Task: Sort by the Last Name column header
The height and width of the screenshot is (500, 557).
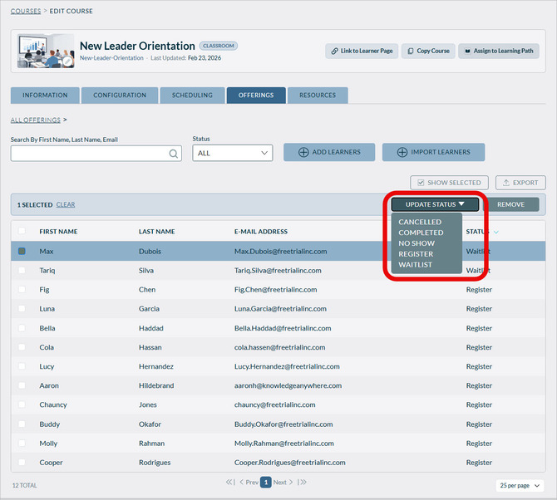Action: coord(156,232)
